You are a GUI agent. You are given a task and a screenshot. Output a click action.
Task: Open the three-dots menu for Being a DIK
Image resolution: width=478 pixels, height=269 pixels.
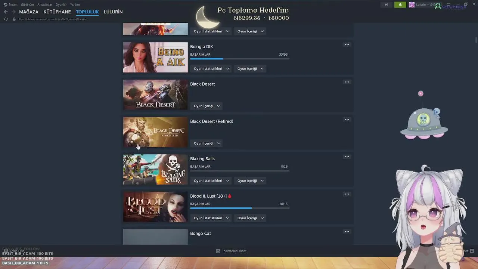click(x=347, y=45)
